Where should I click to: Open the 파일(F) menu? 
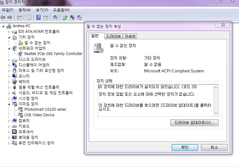pos(8,10)
